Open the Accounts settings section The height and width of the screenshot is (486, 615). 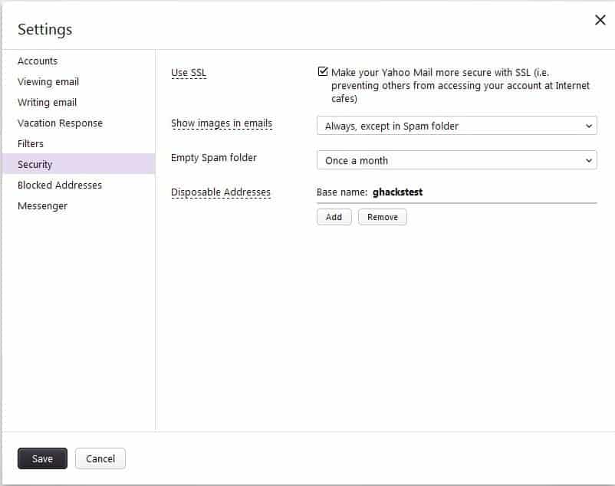click(38, 61)
